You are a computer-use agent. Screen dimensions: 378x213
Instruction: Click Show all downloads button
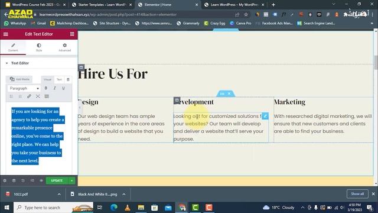point(357,194)
